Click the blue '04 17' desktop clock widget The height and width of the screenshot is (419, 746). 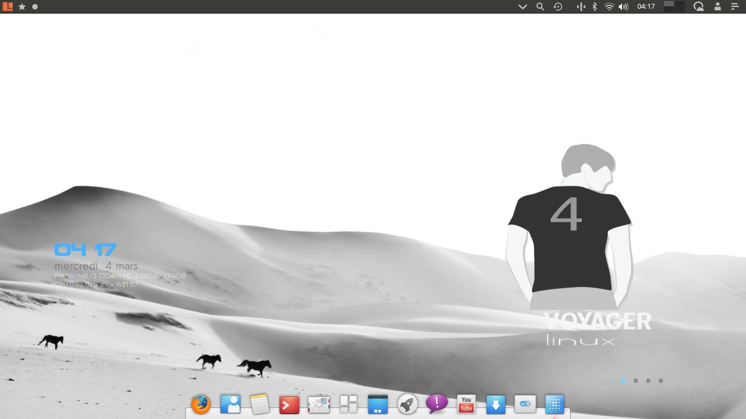86,250
